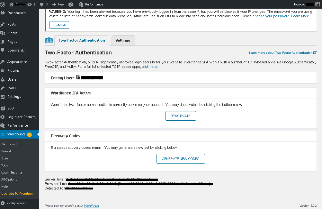Click the Collapse menu arrow icon
This screenshot has width=322, height=209.
coord(3,203)
